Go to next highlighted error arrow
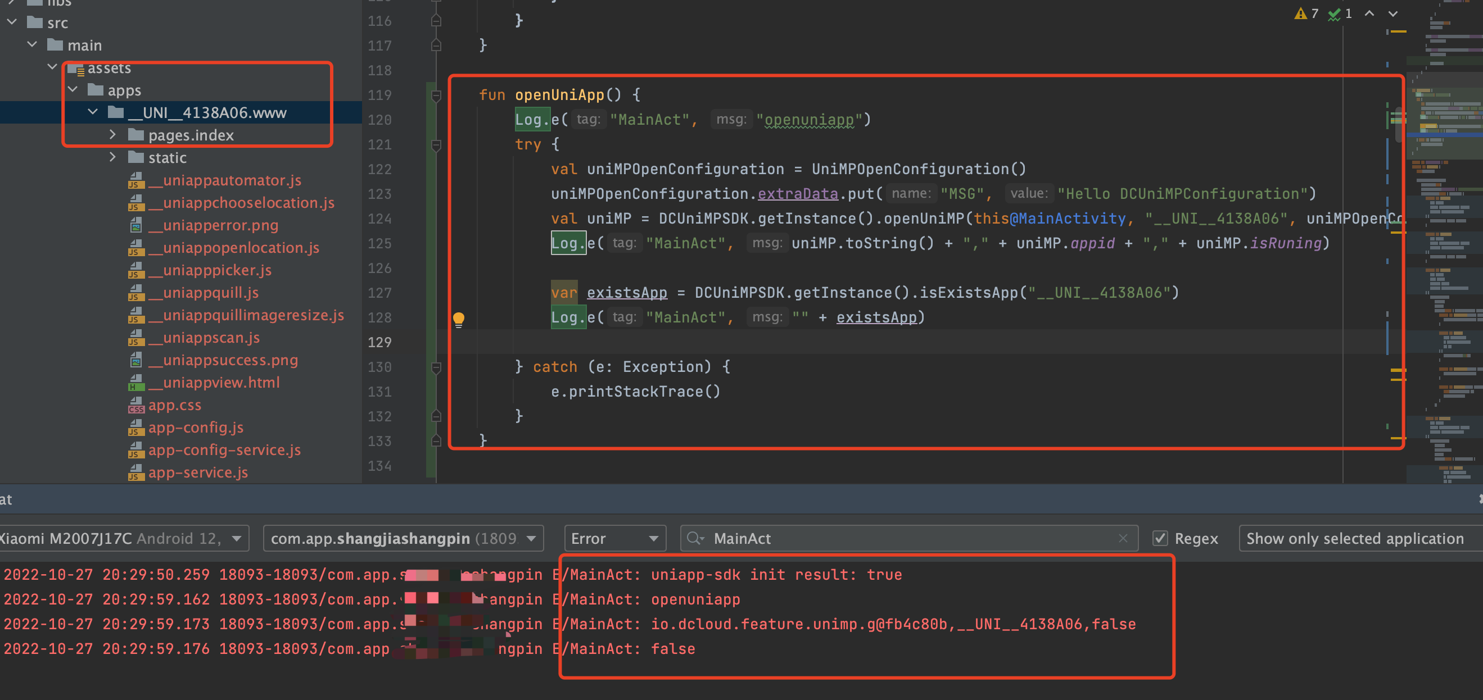 coord(1392,14)
